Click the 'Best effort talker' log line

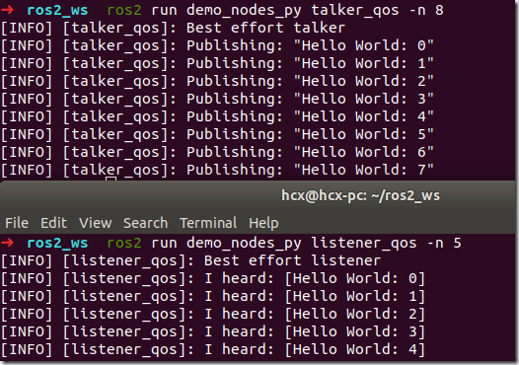(173, 28)
